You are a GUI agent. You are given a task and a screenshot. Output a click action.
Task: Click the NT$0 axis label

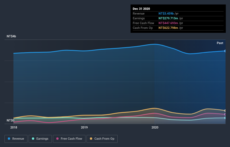(x=10, y=120)
